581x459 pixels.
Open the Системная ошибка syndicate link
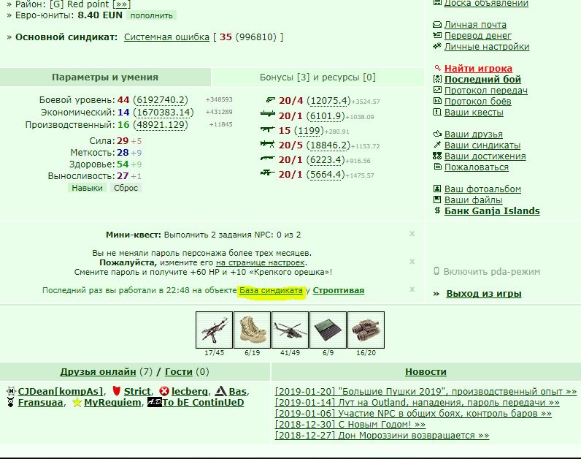[166, 37]
